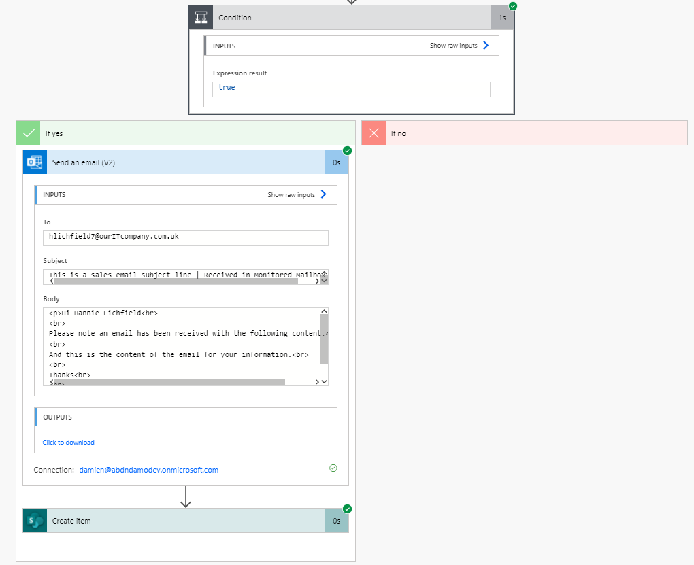Select the Outlook icon on Send an email (V2)
694x565 pixels.
[x=34, y=162]
